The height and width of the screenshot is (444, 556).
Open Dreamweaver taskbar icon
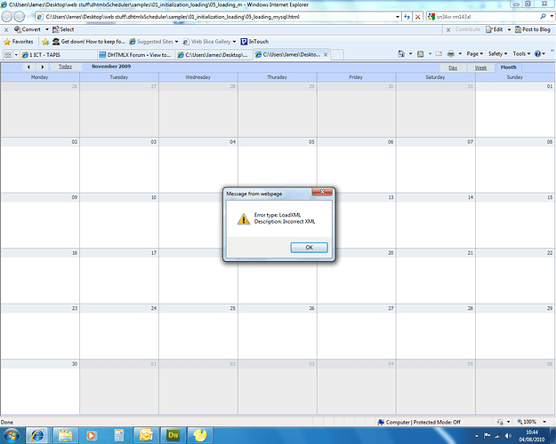[173, 435]
